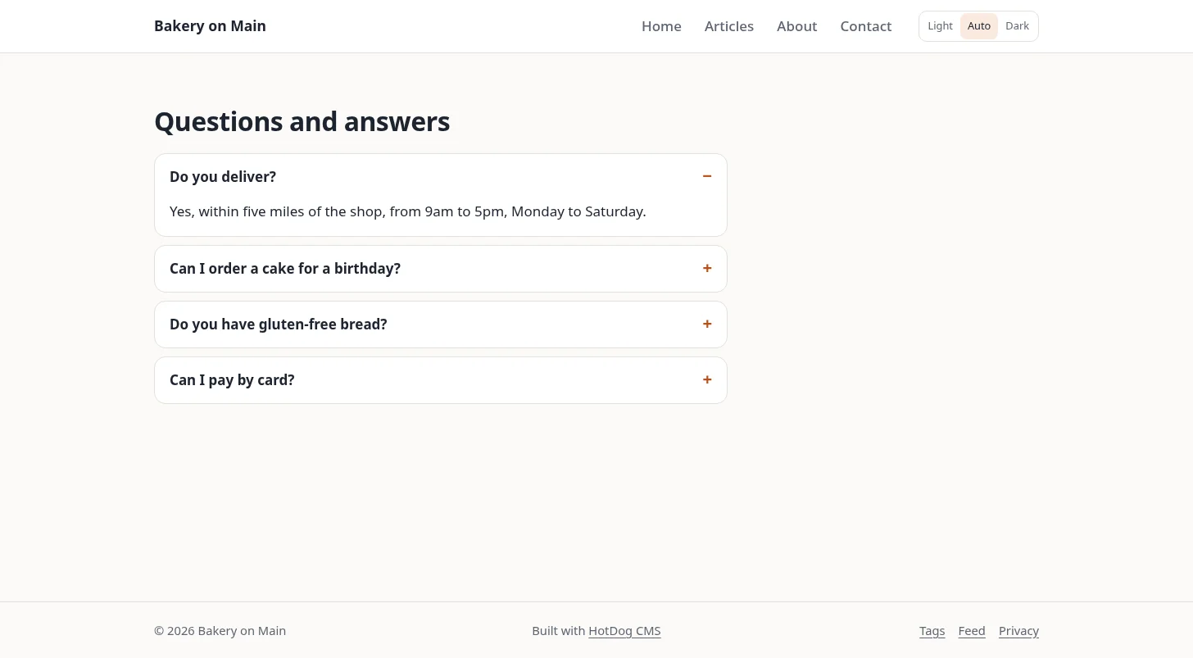
Task: Open the Privacy footer link
Action: click(1018, 631)
